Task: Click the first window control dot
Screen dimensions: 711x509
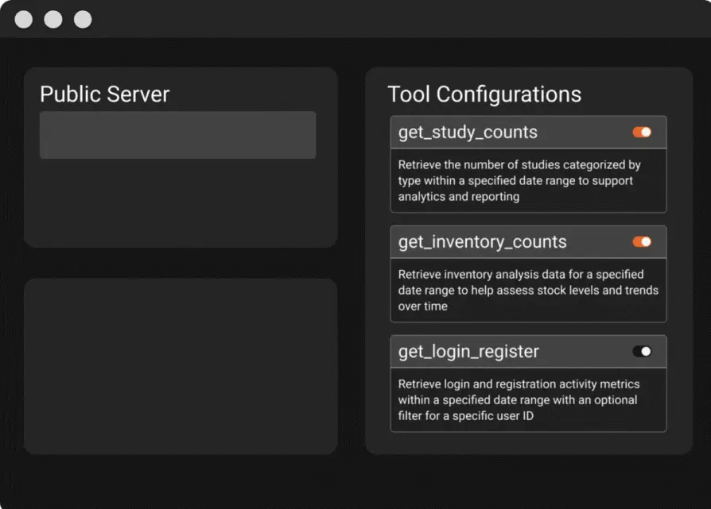Action: point(24,20)
